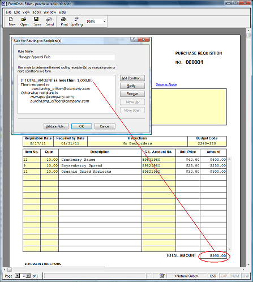Viewport: 253px width, 282px height.
Task: Click item number 12 cell
Action: coord(32,160)
